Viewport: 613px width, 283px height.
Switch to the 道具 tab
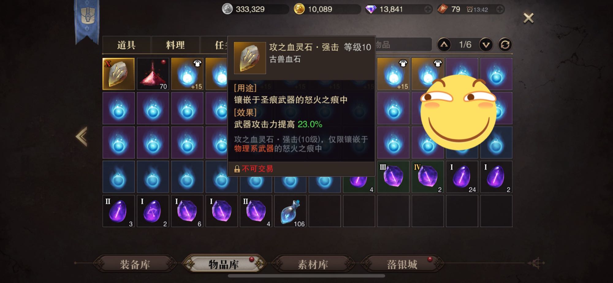click(x=126, y=45)
